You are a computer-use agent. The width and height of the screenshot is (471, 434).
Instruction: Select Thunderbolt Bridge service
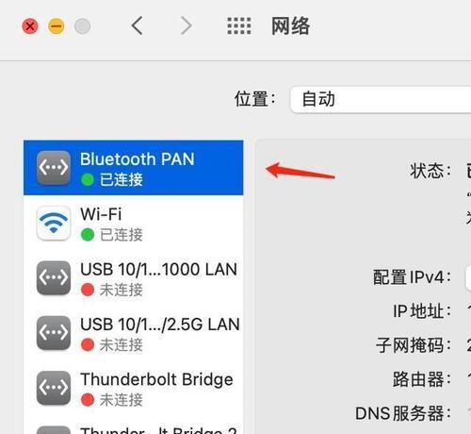coord(134,388)
